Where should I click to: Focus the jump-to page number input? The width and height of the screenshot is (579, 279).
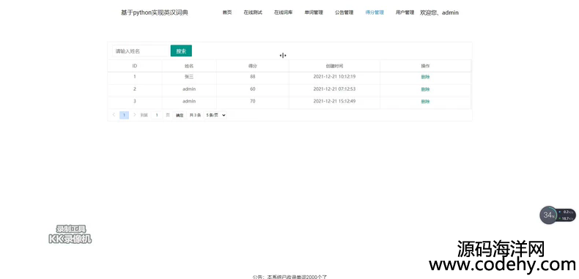point(157,115)
